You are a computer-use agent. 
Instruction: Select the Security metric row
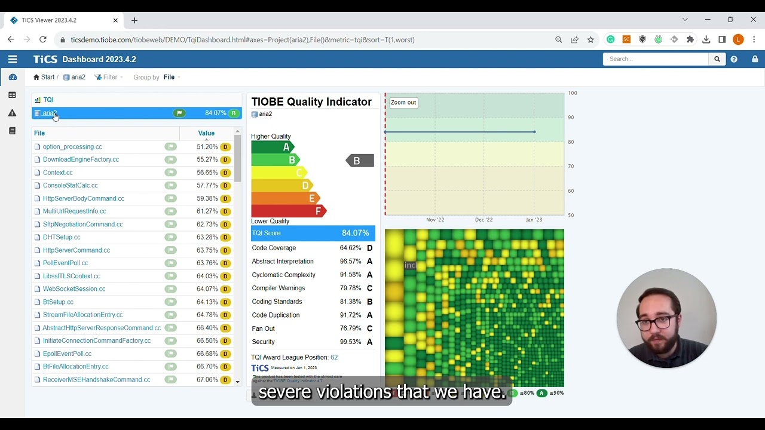[x=313, y=342]
